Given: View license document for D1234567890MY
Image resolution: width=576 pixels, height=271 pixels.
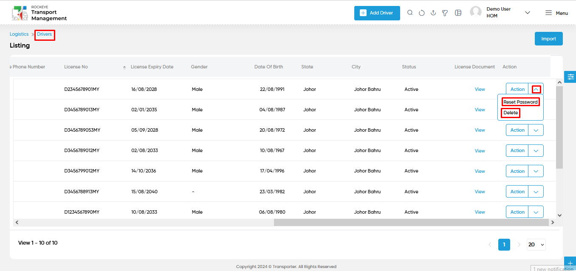Looking at the screenshot, I should (480, 212).
